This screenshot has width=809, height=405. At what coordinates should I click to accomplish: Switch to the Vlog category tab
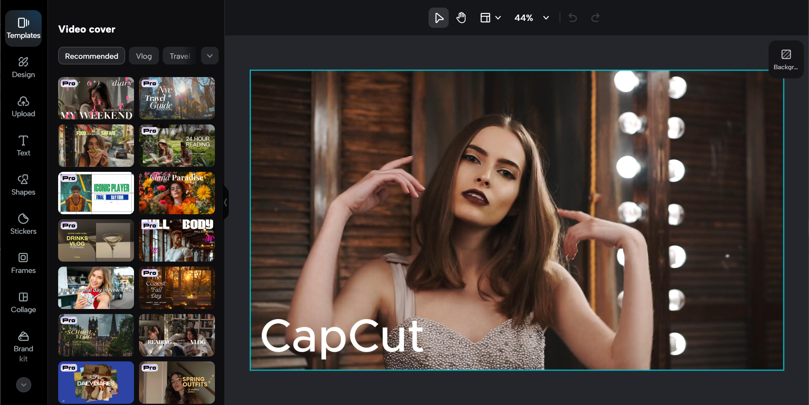point(144,56)
